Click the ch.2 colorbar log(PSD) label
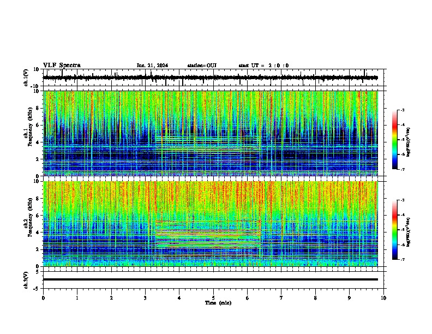Viewport: 432px width, 334px height. click(409, 232)
